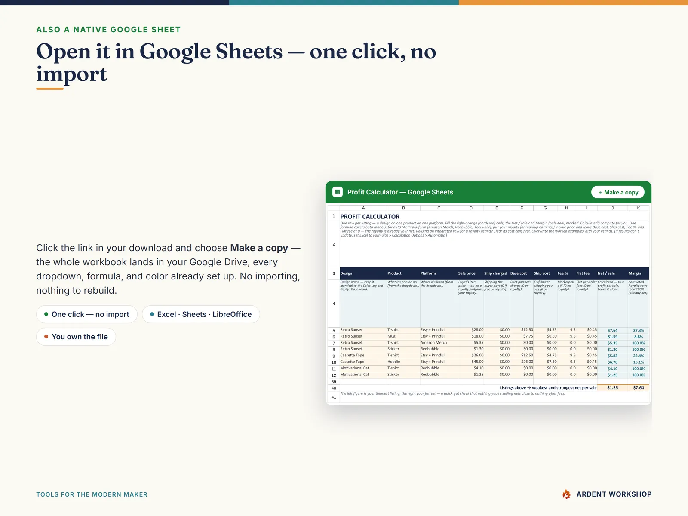This screenshot has width=688, height=516.
Task: Click the "ARDENT WORKSHOP" brand text
Action: 614,494
